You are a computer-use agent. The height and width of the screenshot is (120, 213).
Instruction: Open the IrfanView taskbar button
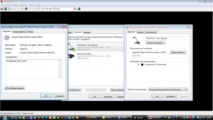coord(155,118)
